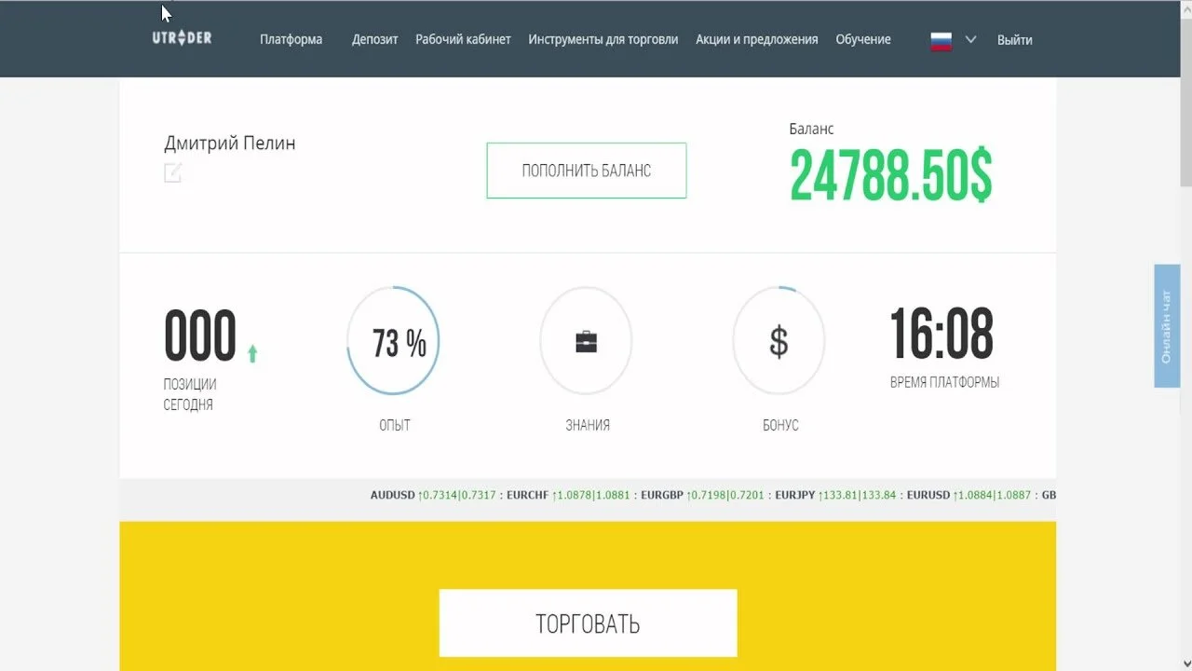Click the Russian flag language icon
Screen dimensions: 1192x671
click(941, 40)
